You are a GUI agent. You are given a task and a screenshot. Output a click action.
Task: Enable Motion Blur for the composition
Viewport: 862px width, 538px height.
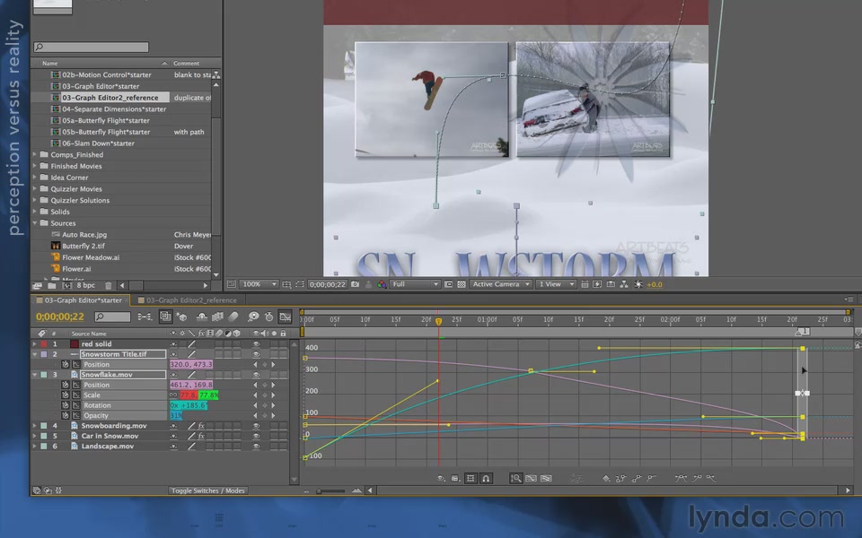pos(233,317)
